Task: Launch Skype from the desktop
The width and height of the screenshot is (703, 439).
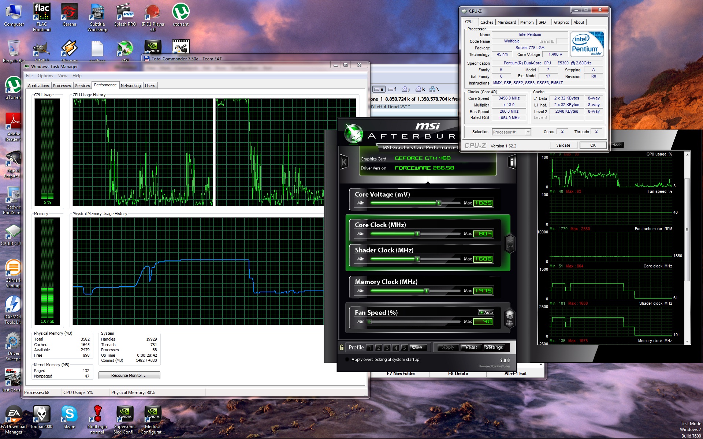Action: (69, 417)
